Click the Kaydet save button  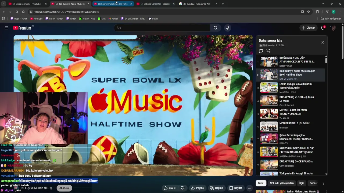[236, 188]
